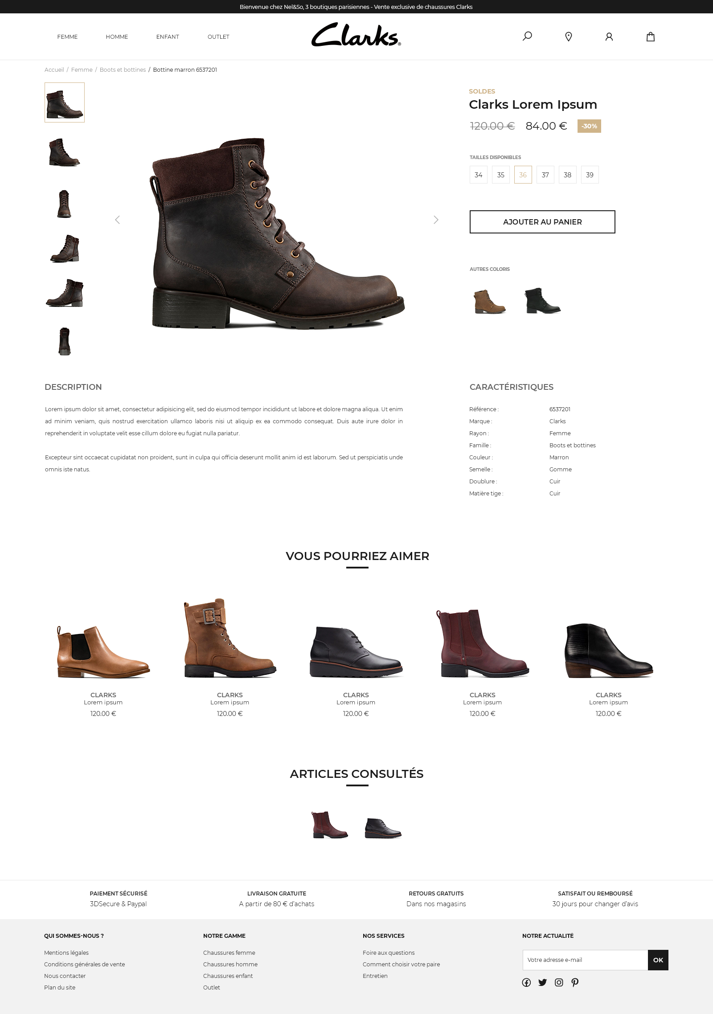The width and height of the screenshot is (713, 1014).
Task: Open the shopping bag icon
Action: click(x=651, y=37)
